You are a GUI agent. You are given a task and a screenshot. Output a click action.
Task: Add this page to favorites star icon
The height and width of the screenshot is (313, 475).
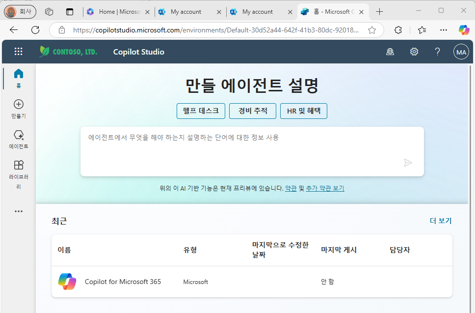tap(371, 29)
